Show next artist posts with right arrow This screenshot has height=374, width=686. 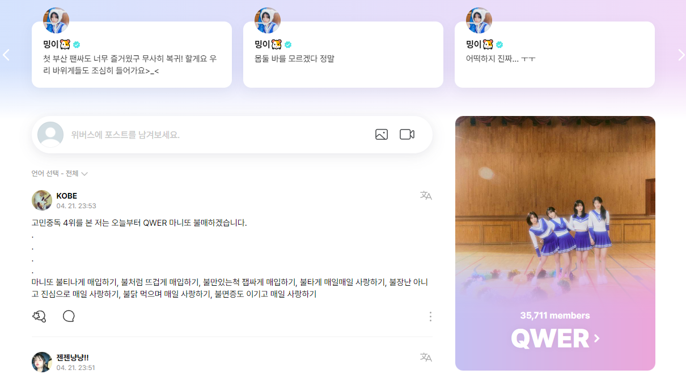pyautogui.click(x=681, y=55)
